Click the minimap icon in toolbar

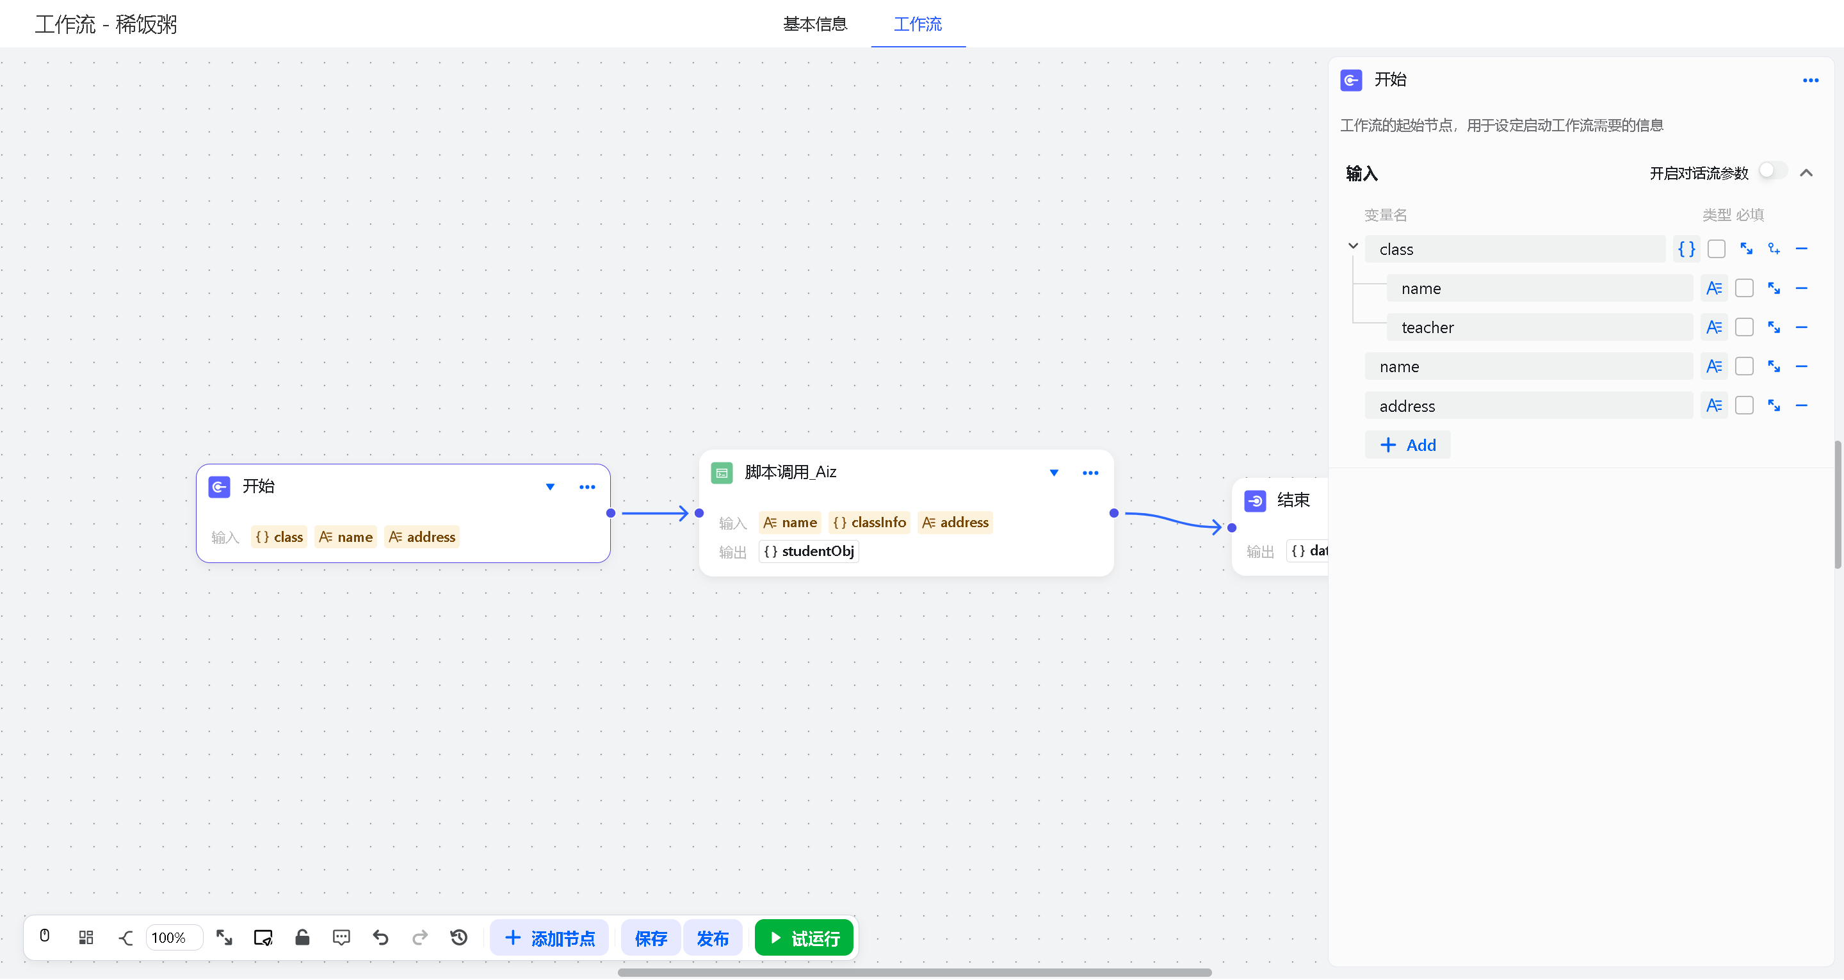(x=263, y=937)
